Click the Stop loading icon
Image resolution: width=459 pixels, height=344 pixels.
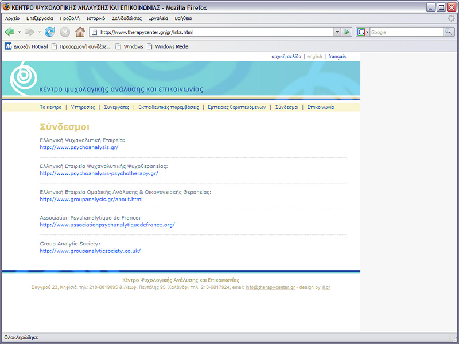pyautogui.click(x=65, y=32)
